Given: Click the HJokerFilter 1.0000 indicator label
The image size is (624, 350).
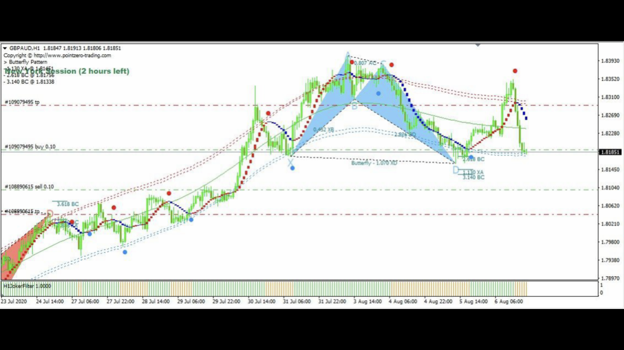Looking at the screenshot, I should click(27, 286).
